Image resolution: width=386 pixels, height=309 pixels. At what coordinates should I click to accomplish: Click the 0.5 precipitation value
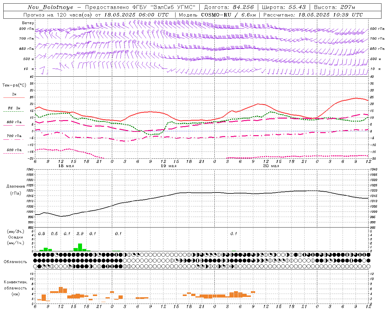54,234
